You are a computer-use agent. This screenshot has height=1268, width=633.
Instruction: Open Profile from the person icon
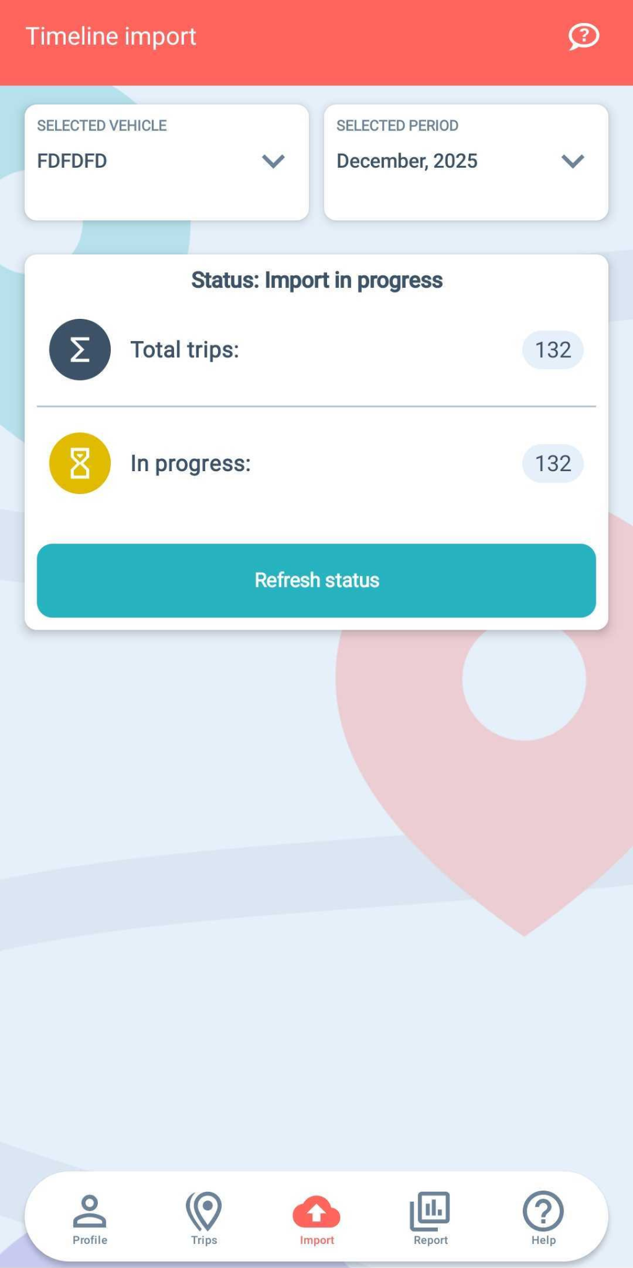90,1210
